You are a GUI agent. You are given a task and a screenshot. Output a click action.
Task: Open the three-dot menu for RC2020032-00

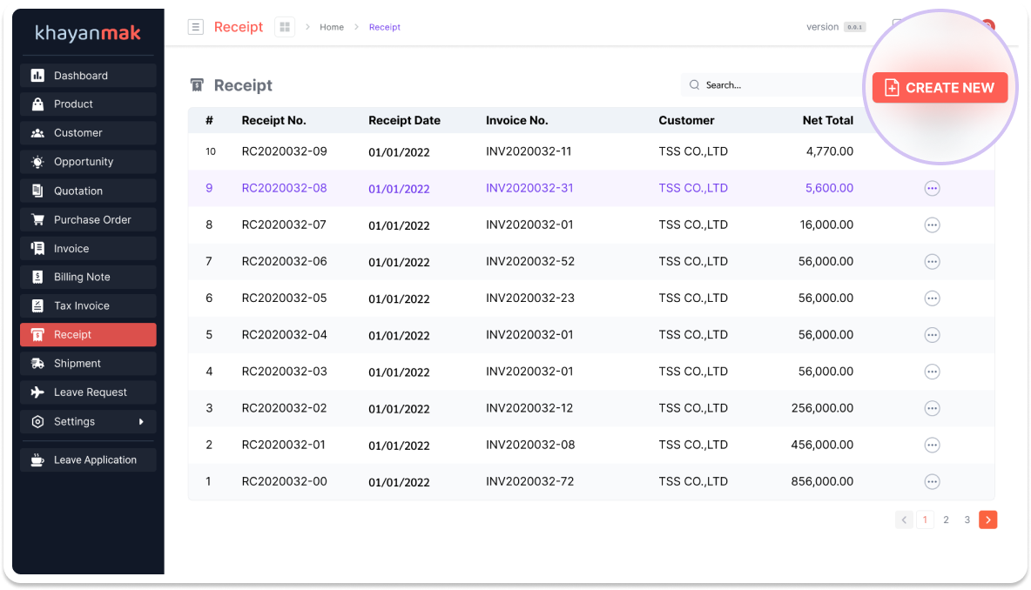coord(932,482)
